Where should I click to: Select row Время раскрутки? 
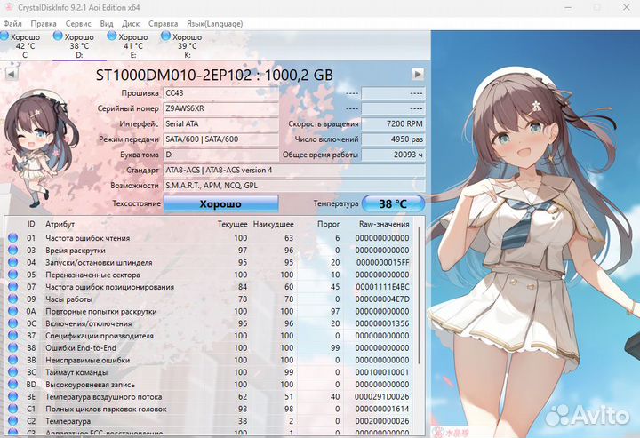210,250
